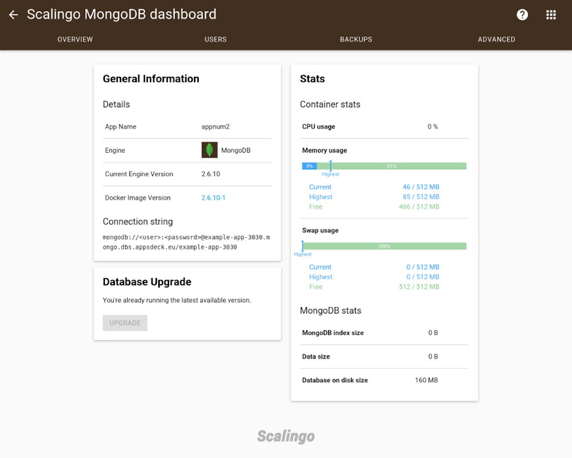The image size is (572, 458).
Task: Open the help question mark icon
Action: pos(522,15)
